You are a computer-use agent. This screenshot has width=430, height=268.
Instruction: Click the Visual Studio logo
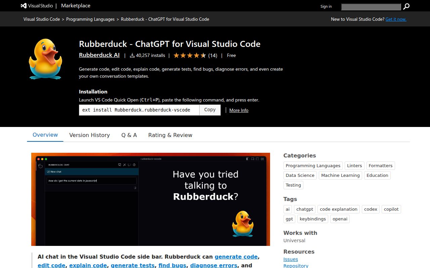pos(37,6)
